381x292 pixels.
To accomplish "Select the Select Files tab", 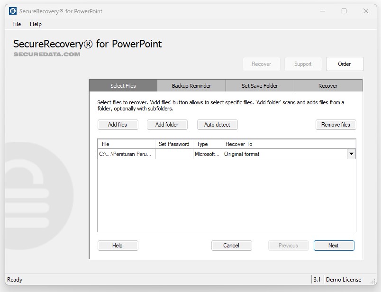I will [123, 85].
